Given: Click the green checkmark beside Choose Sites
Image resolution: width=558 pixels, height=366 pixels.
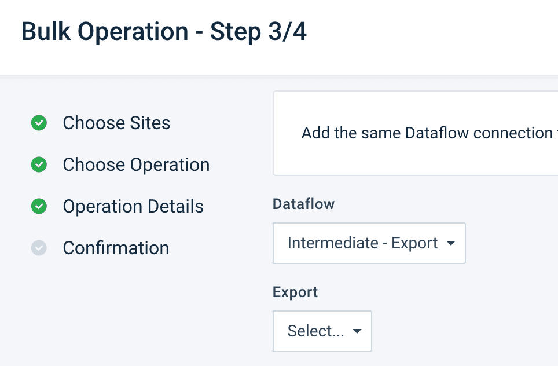Looking at the screenshot, I should pyautogui.click(x=39, y=123).
